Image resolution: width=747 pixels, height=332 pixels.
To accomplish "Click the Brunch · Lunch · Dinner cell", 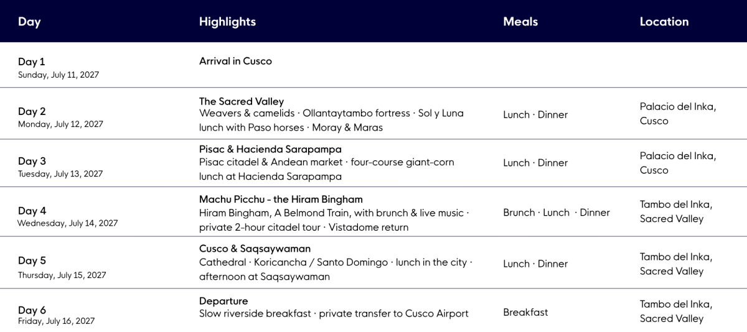I will click(557, 213).
